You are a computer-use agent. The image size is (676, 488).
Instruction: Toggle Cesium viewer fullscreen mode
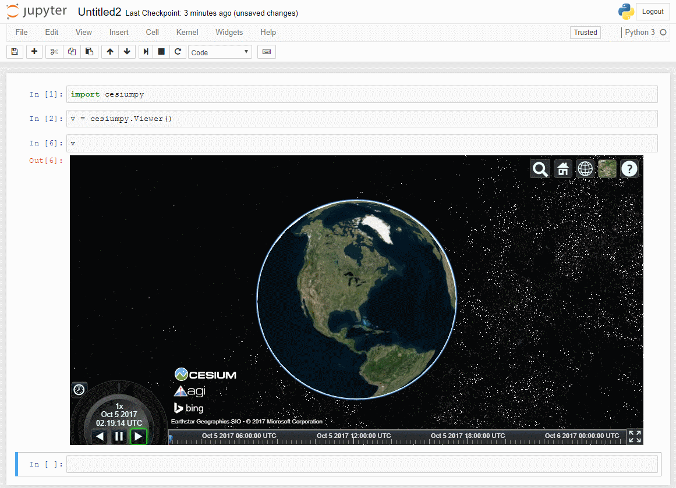pos(635,437)
